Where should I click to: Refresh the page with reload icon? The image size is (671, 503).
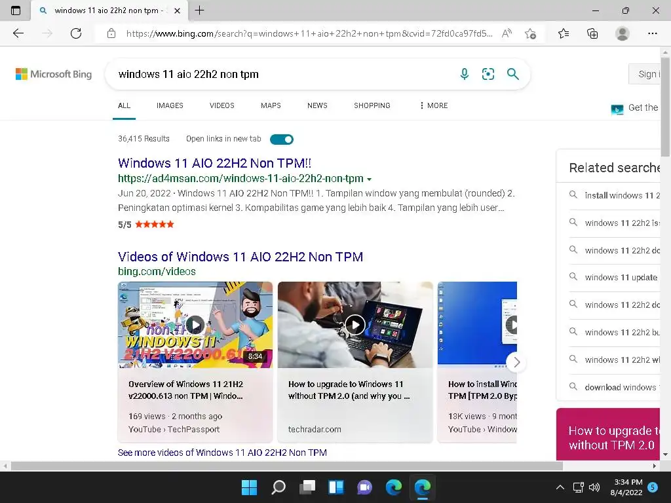coord(76,33)
